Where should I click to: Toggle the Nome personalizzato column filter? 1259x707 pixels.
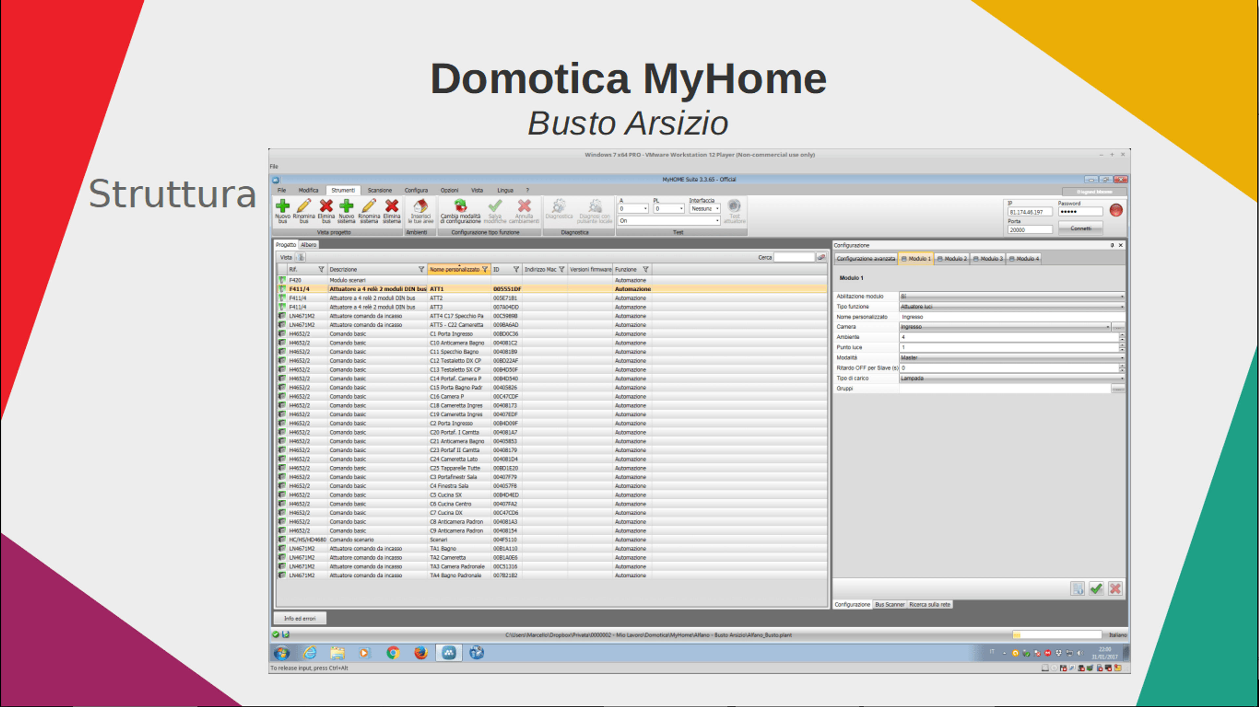485,269
